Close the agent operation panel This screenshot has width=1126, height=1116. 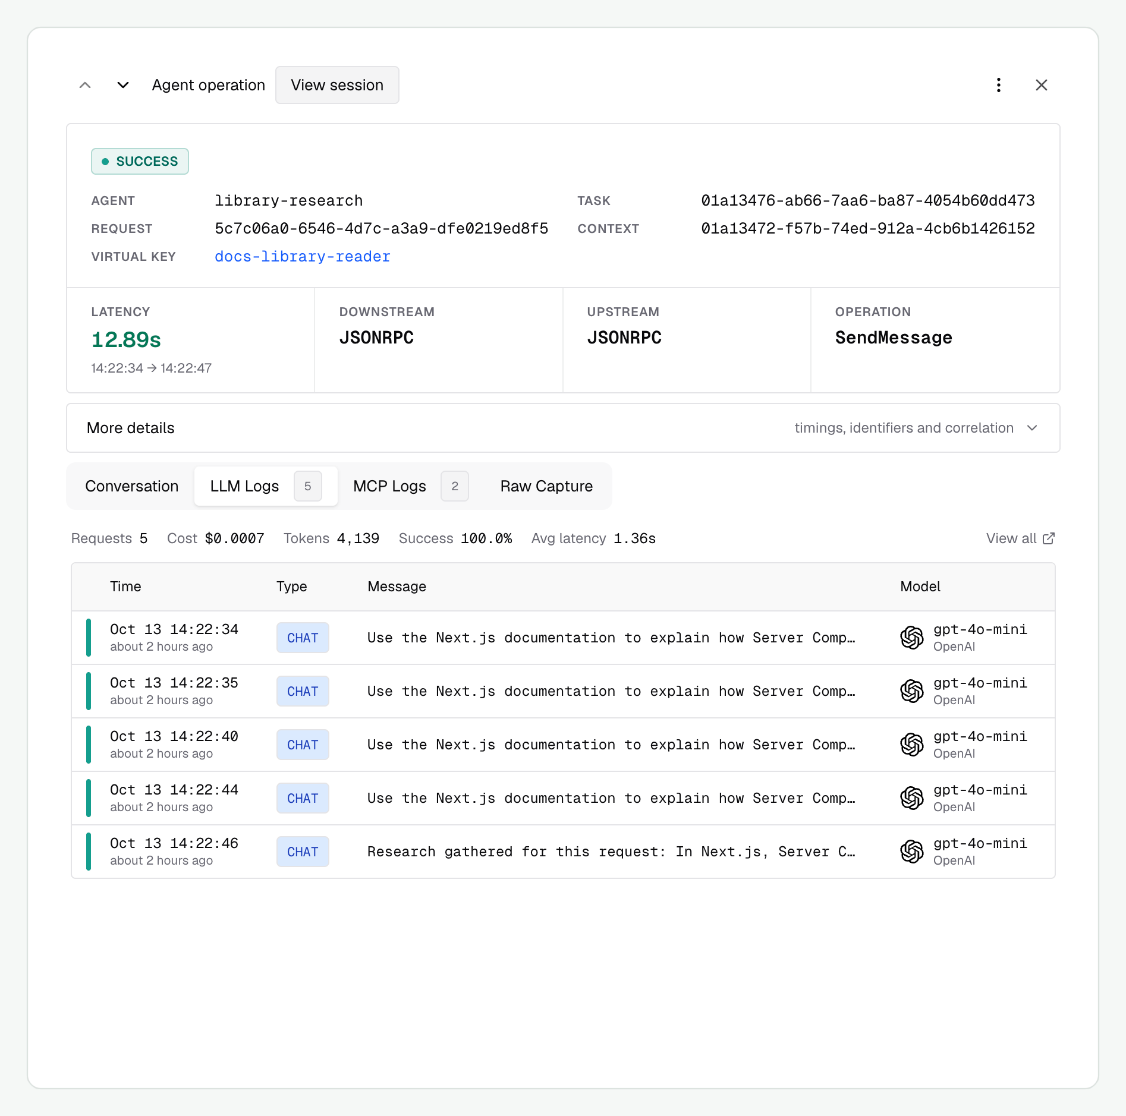click(x=1042, y=85)
